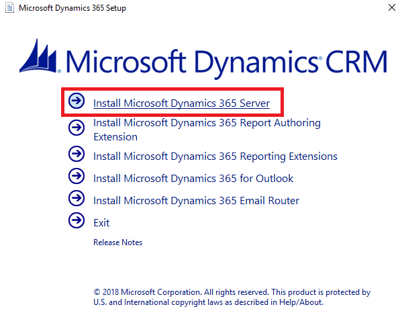Click the Dynamics sails logo graphic
This screenshot has height=313, width=402.
(x=40, y=56)
